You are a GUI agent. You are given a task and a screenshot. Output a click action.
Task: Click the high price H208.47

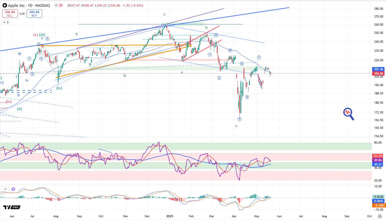tap(88, 5)
